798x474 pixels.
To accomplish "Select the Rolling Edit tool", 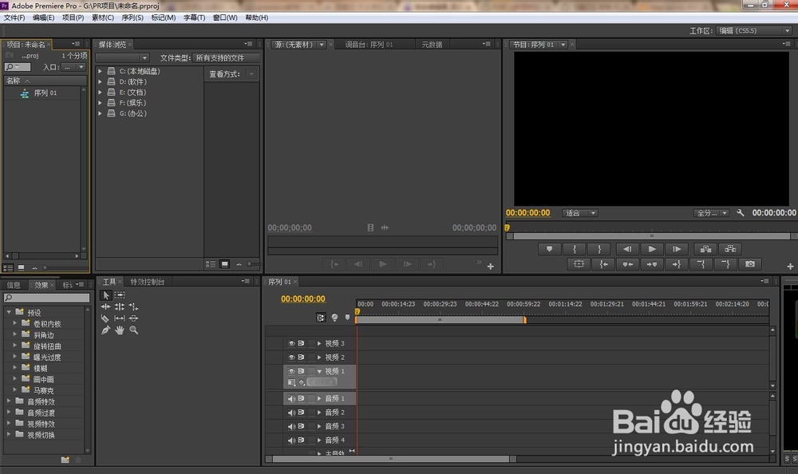I will (120, 306).
